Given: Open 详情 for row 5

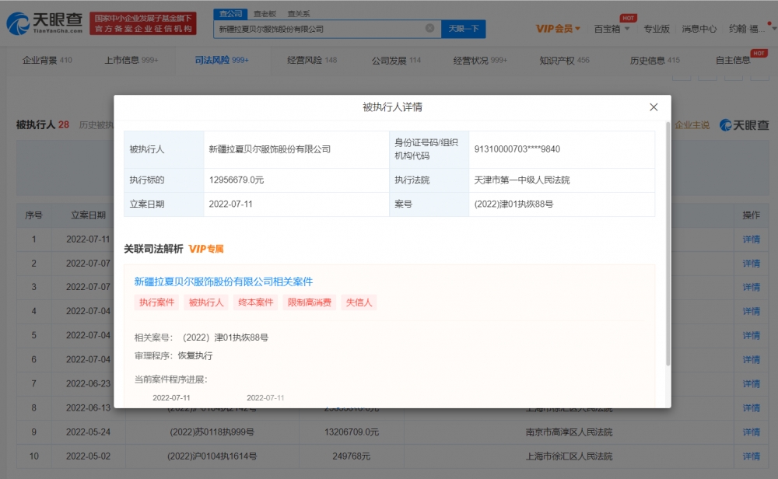Looking at the screenshot, I should coord(752,336).
